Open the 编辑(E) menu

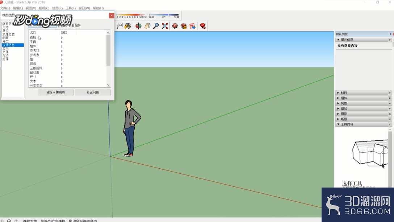click(18, 8)
